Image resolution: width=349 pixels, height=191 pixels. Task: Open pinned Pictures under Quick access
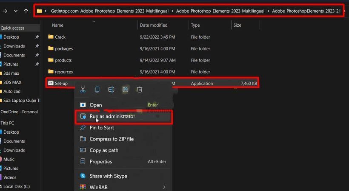[11, 65]
